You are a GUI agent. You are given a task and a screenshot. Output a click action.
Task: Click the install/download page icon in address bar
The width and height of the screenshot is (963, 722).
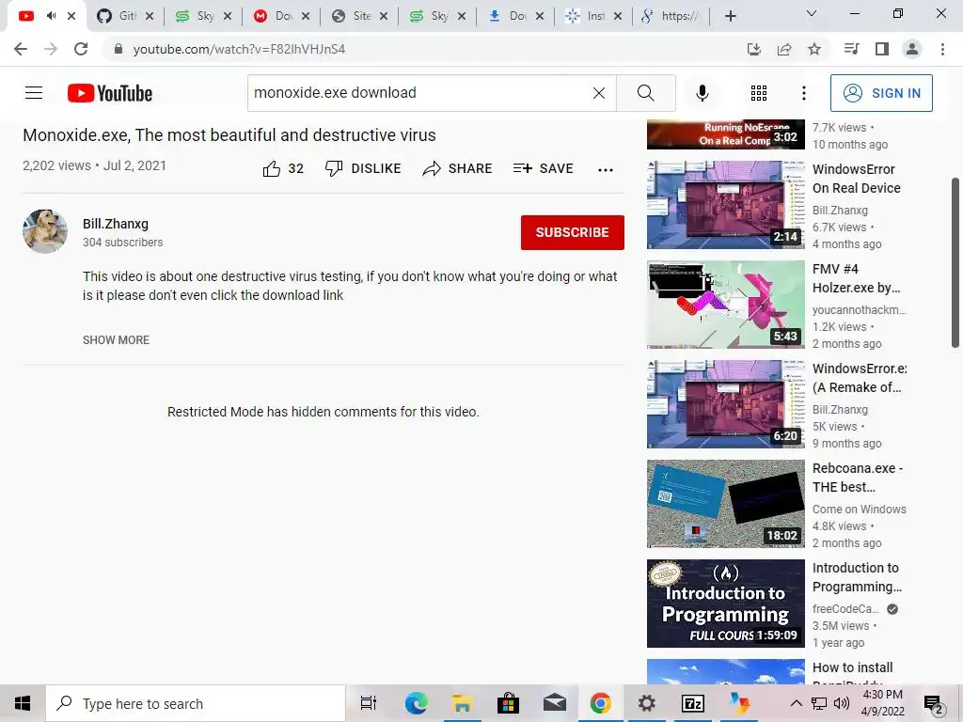tap(754, 49)
